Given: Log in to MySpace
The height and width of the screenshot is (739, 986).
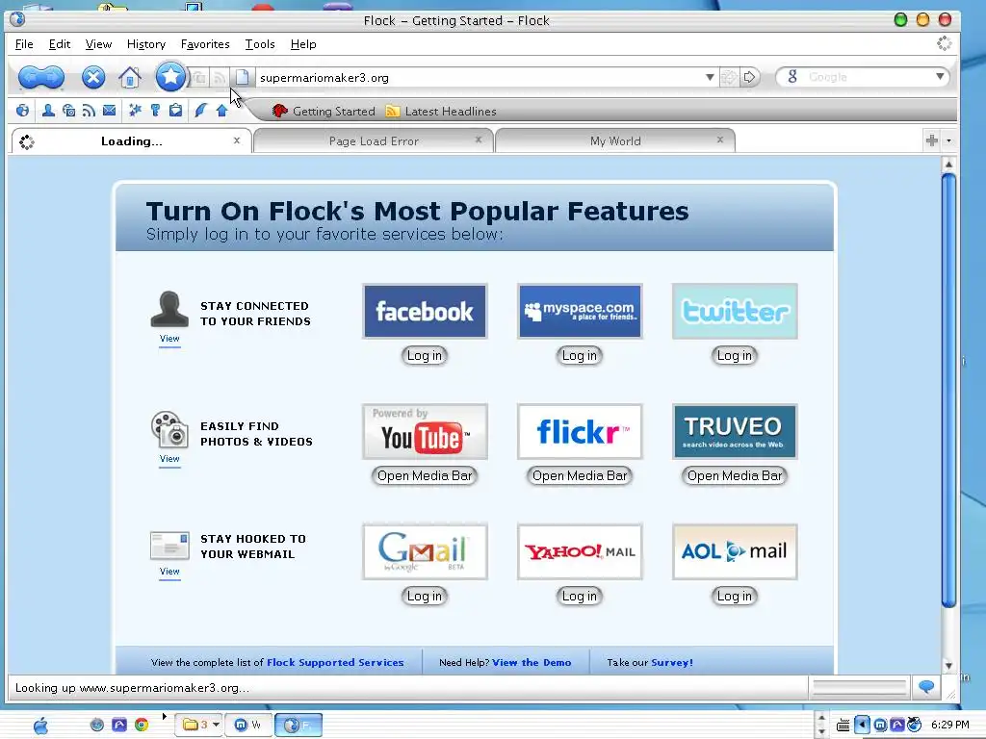Looking at the screenshot, I should [x=579, y=356].
